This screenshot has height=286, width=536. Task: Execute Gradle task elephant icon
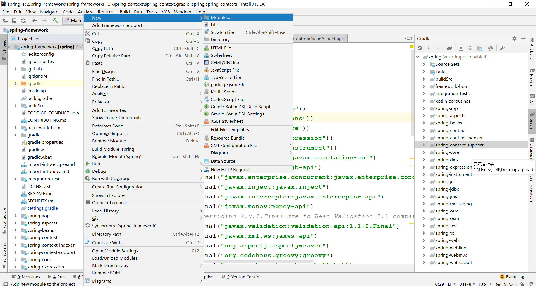449,48
